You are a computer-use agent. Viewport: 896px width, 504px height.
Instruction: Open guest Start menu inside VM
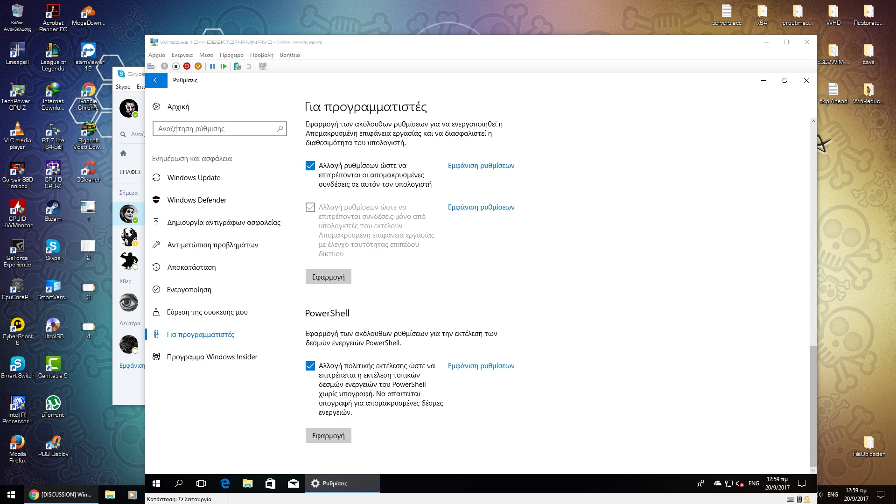pyautogui.click(x=156, y=483)
